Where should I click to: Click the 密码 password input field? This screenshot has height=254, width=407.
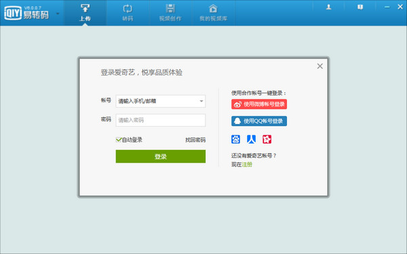[x=160, y=120]
